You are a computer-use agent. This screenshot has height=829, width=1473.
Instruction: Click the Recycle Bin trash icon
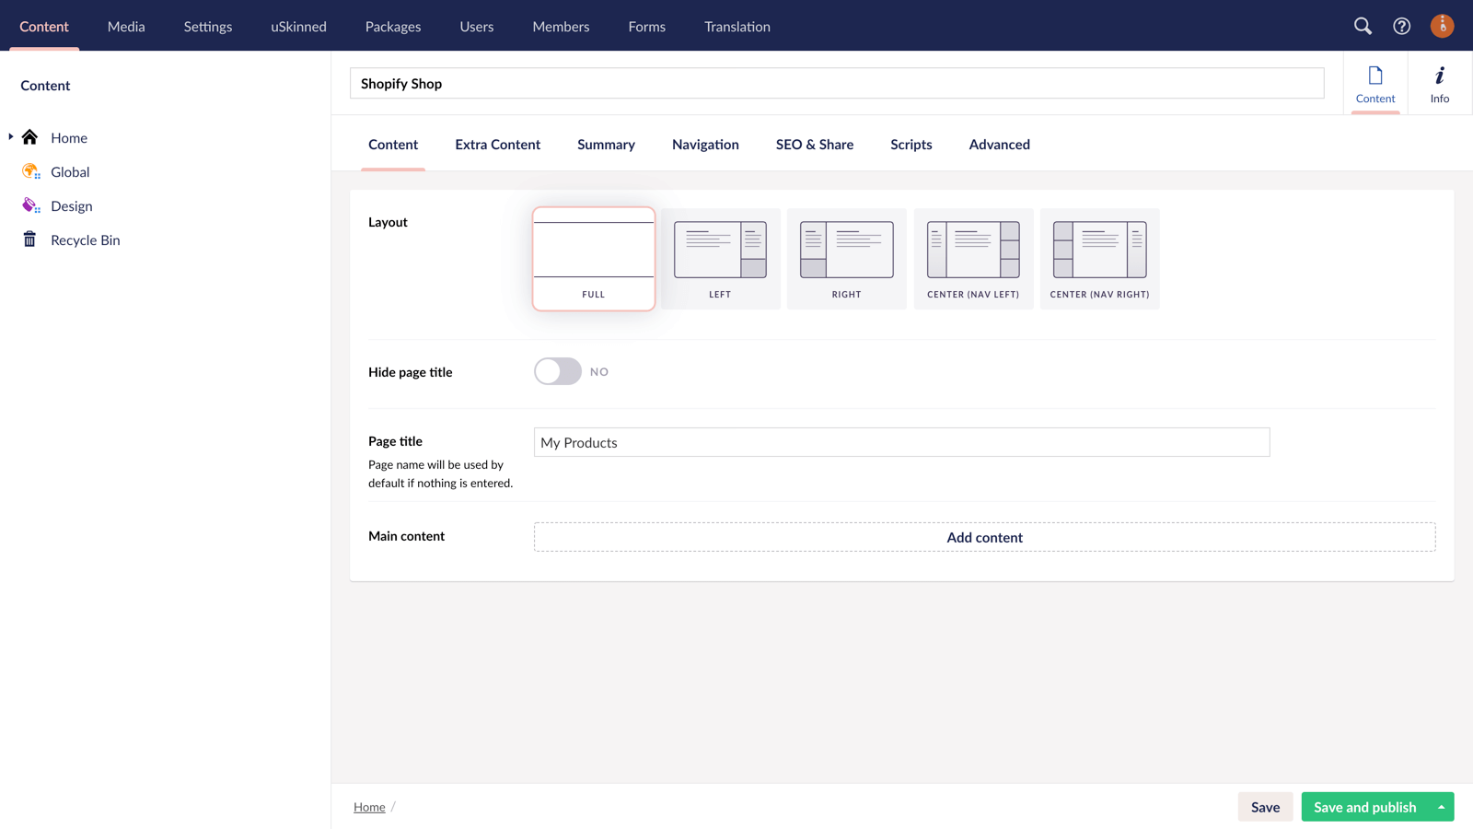click(29, 239)
